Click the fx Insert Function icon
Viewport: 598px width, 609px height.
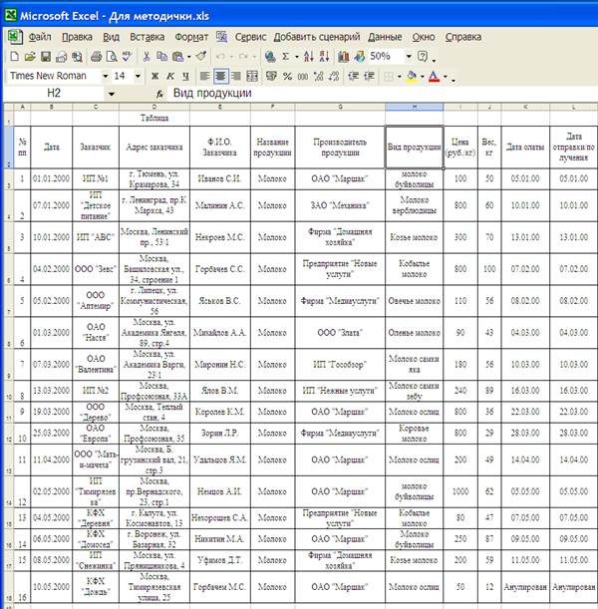point(159,94)
